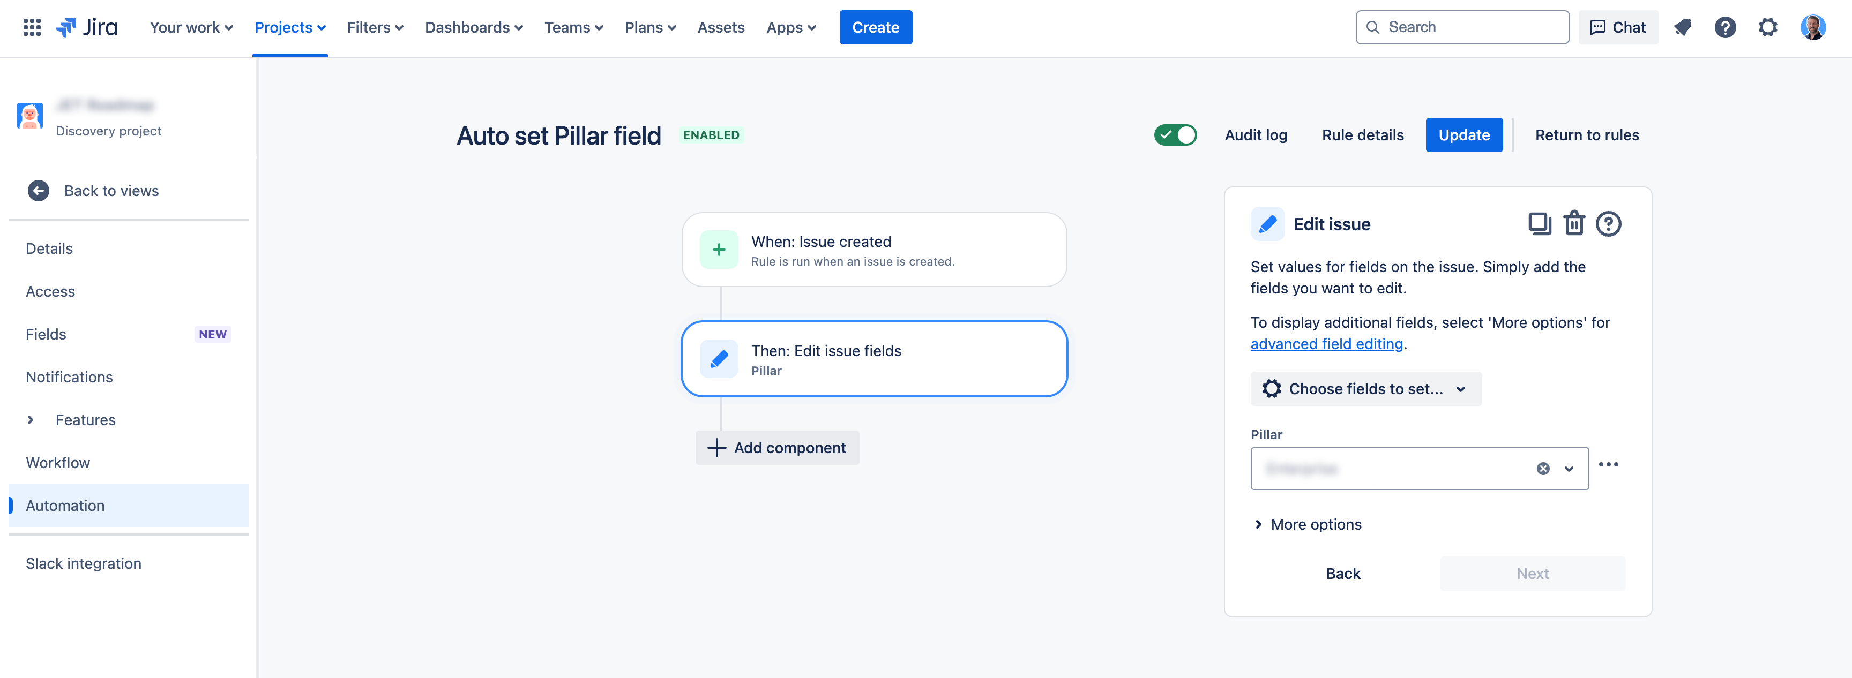Viewport: 1852px width, 678px height.
Task: Click the Update button
Action: [x=1464, y=134]
